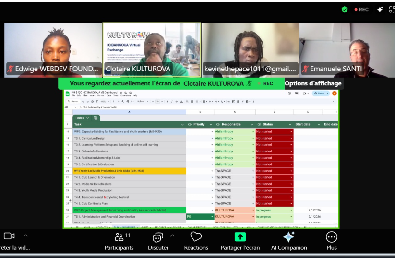Click the green Partager l'écran icon
This screenshot has width=395, height=258.
[x=240, y=237]
